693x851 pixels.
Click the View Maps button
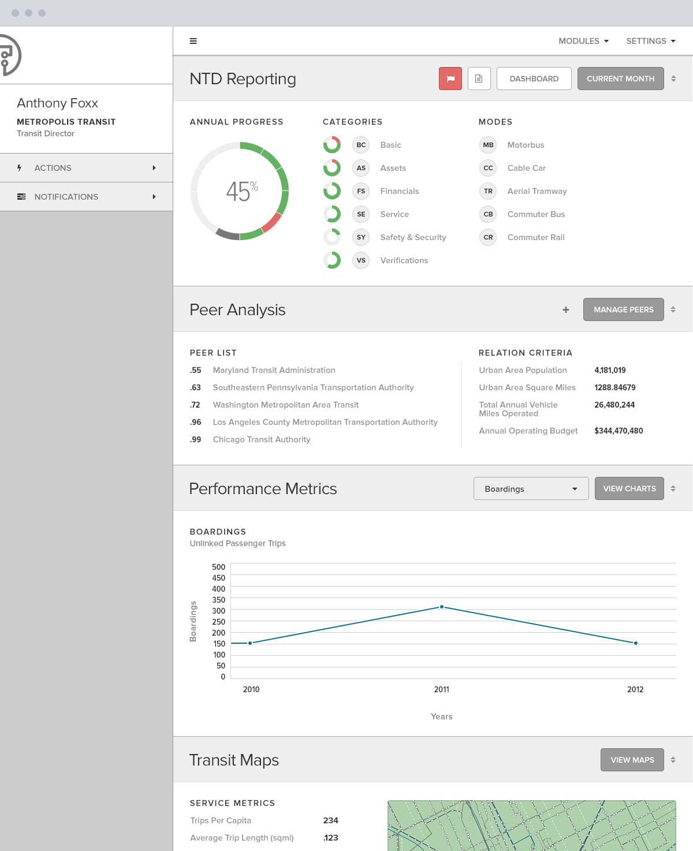point(632,760)
